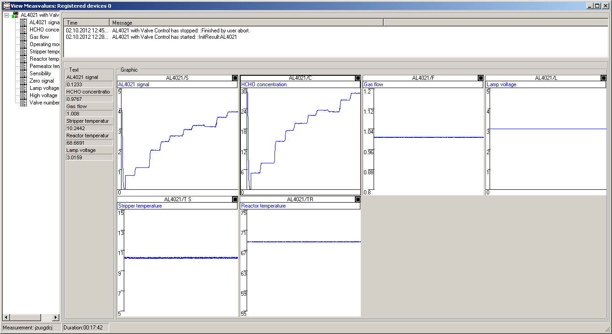Click the black square on AL4021/F graph
This screenshot has width=612, height=334.
(x=480, y=78)
